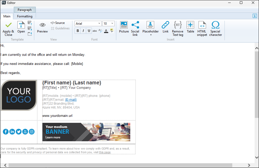This screenshot has height=168, width=259.
Task: Pick the font color swatch
Action: tap(106, 31)
